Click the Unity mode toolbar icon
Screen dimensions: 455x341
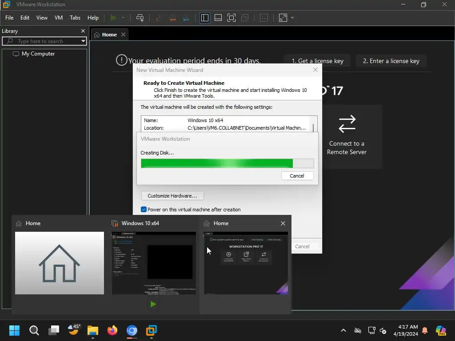point(245,18)
